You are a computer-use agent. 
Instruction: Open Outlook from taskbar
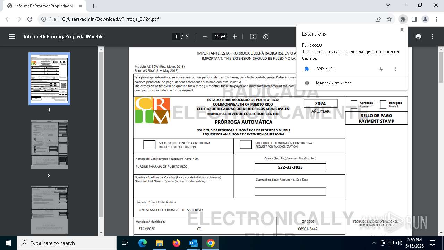pyautogui.click(x=193, y=243)
